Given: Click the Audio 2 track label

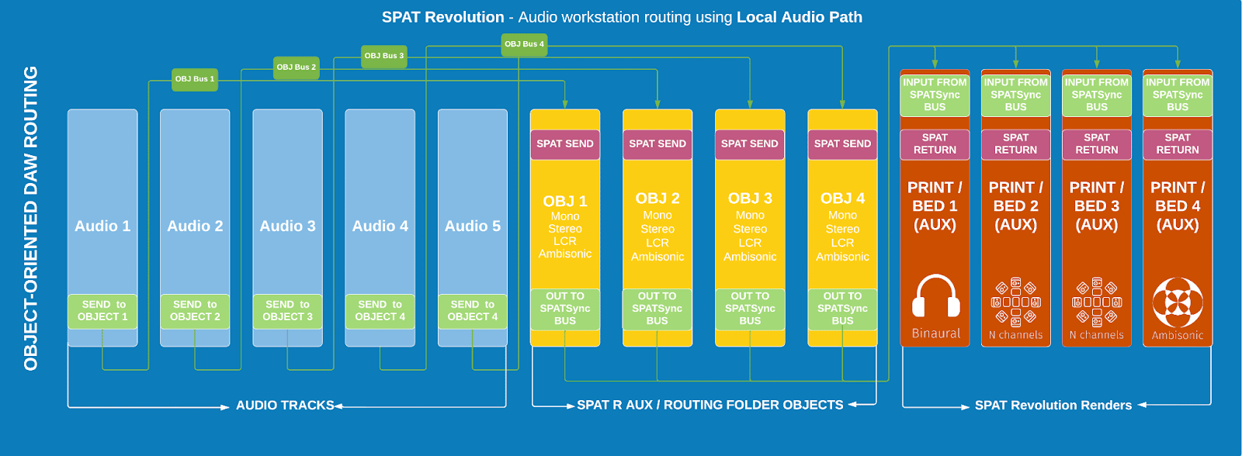Looking at the screenshot, I should click(195, 226).
